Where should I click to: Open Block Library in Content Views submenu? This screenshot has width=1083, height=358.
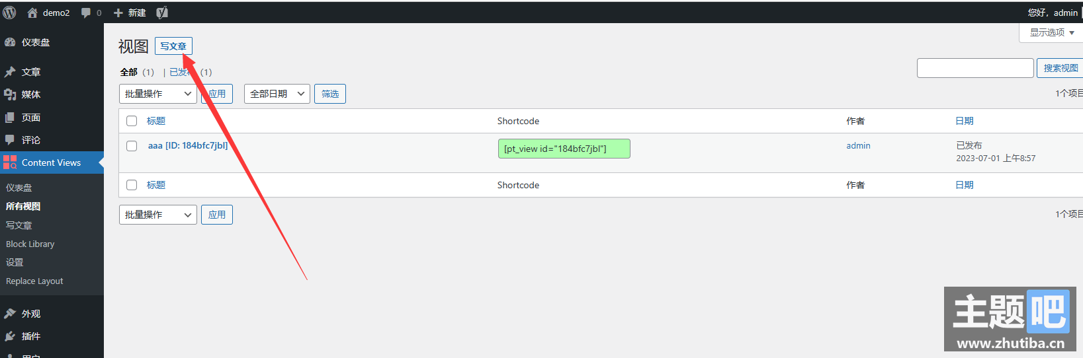pyautogui.click(x=30, y=244)
